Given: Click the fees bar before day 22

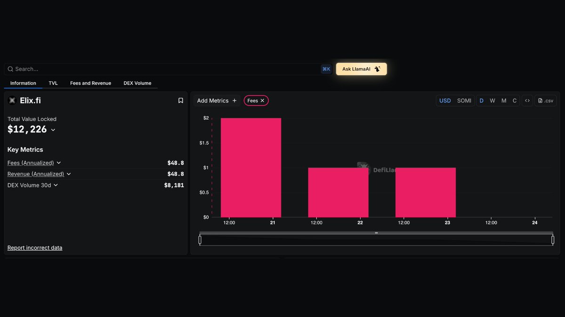Looking at the screenshot, I should (339, 192).
